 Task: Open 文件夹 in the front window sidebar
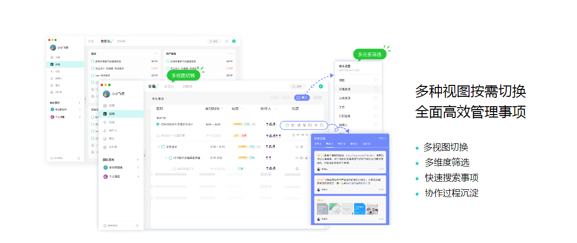[112, 147]
